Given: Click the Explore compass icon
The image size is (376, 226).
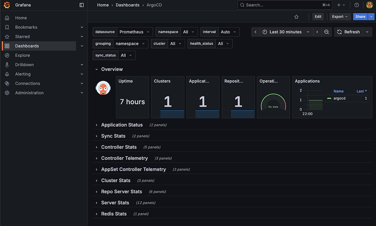Looking at the screenshot, I should pyautogui.click(x=7, y=55).
